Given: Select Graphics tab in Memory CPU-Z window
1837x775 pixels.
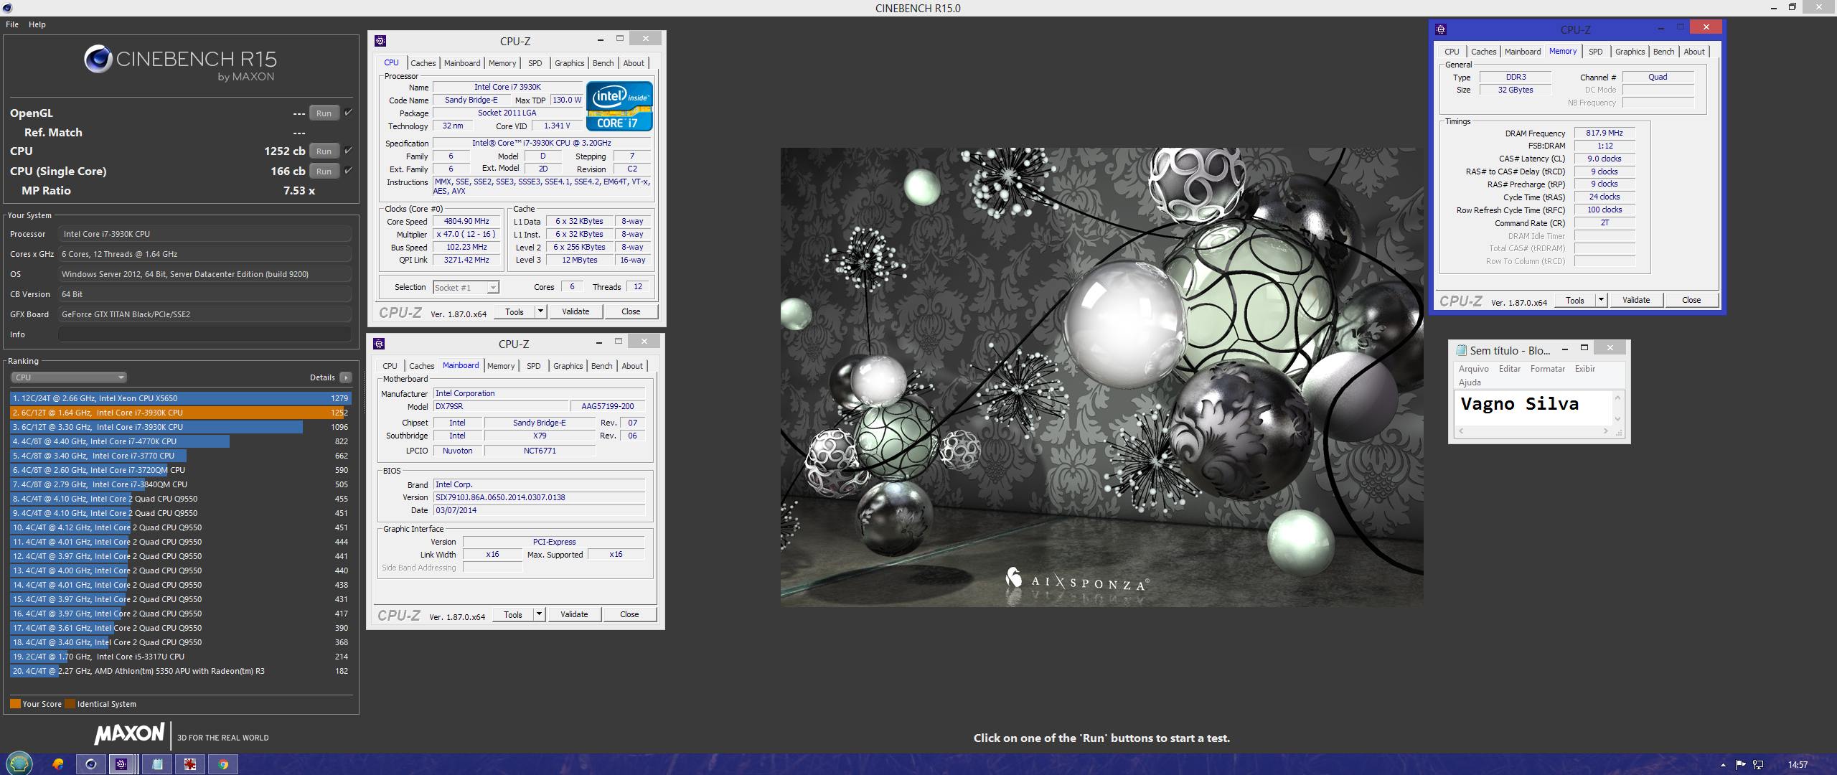Looking at the screenshot, I should (x=1630, y=52).
